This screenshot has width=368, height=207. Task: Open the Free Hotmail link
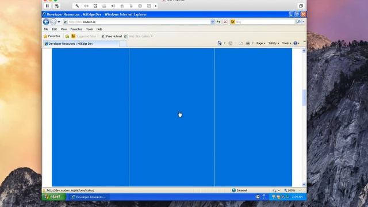pyautogui.click(x=112, y=36)
